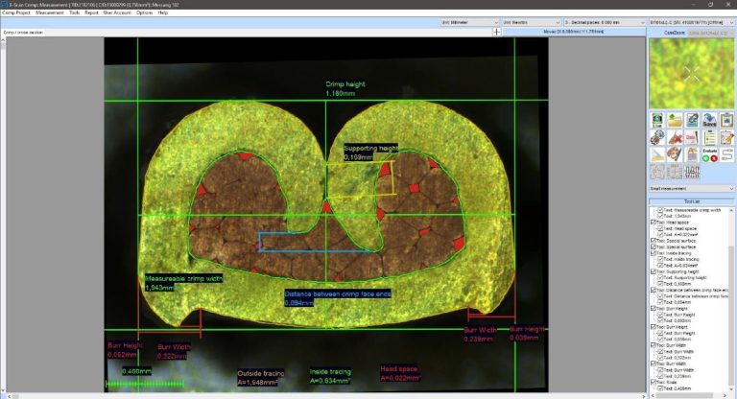The width and height of the screenshot is (737, 399).
Task: Open the device serial number dropdown
Action: 691,22
